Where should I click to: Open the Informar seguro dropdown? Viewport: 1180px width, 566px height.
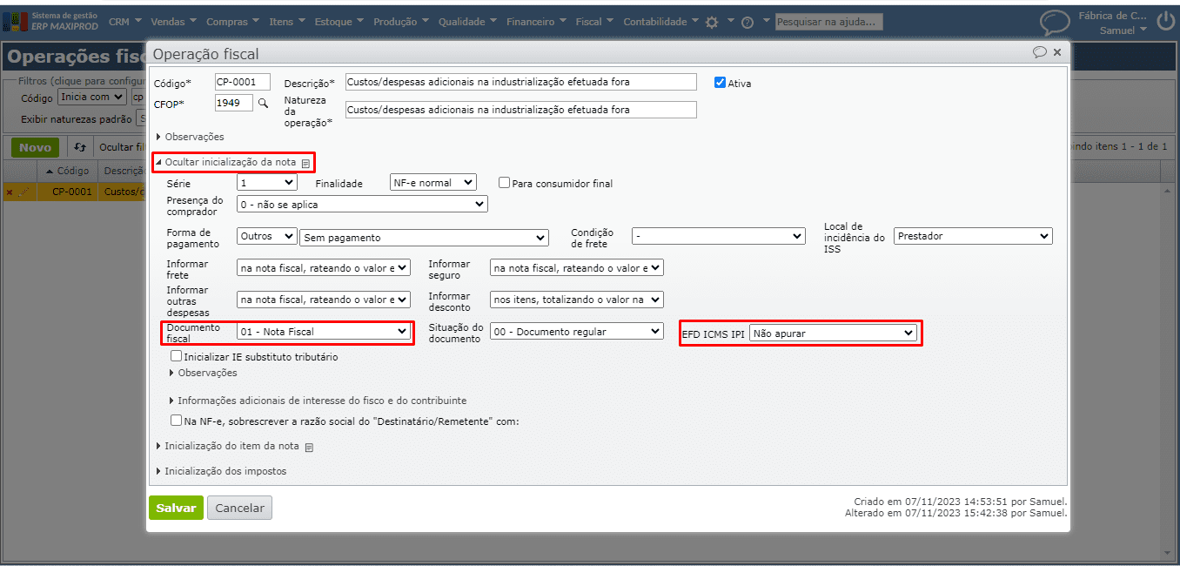click(577, 268)
